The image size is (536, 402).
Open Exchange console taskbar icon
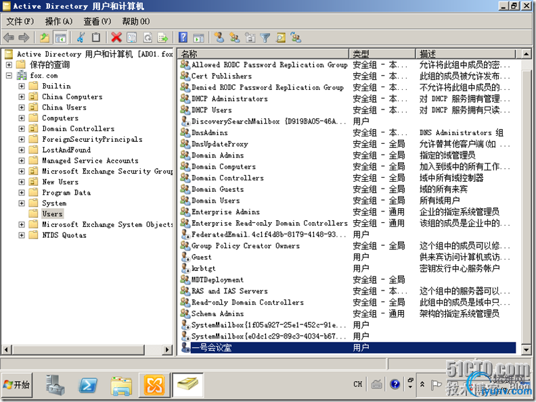pos(154,385)
